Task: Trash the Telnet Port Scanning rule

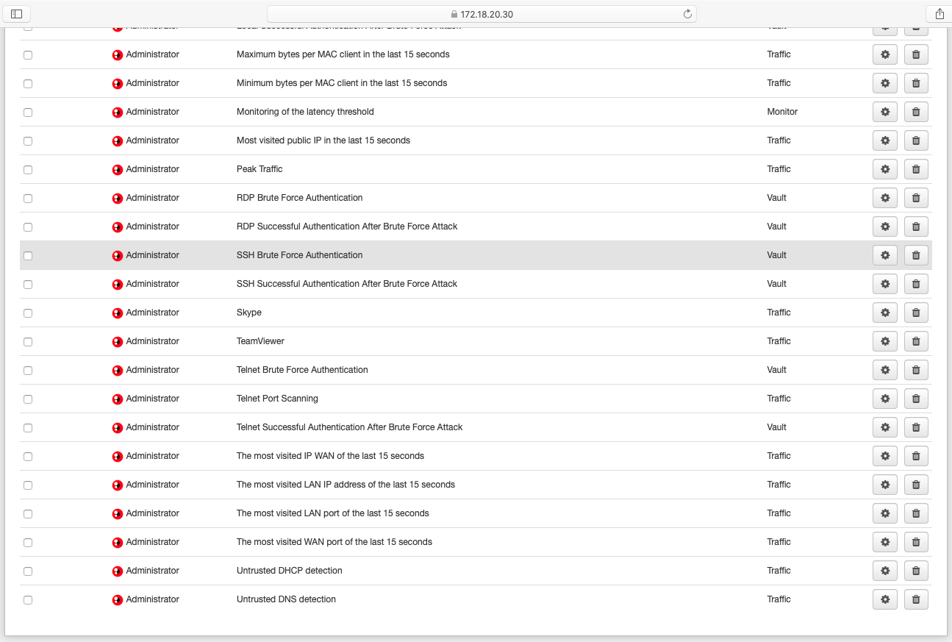Action: pos(916,399)
